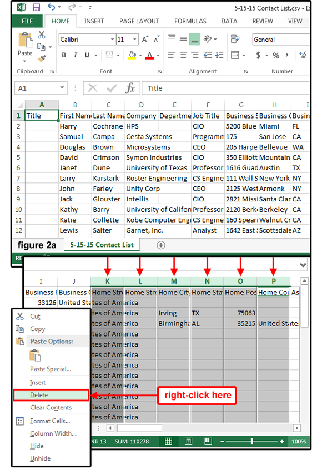The width and height of the screenshot is (322, 469).
Task: Expand the fill color dropdown arrow
Action: pyautogui.click(x=140, y=55)
